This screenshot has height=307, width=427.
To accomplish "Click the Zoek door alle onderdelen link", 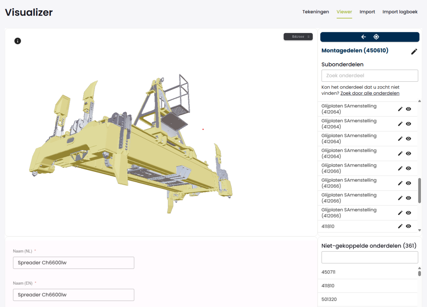I will pyautogui.click(x=370, y=93).
